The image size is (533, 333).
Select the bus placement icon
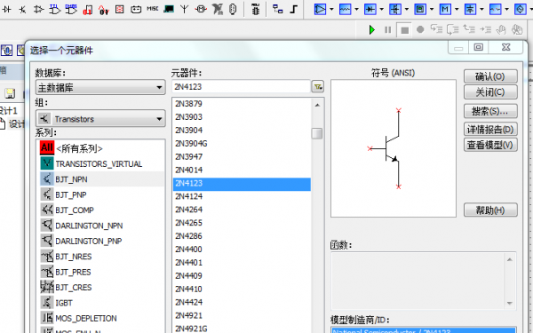pyautogui.click(x=294, y=9)
